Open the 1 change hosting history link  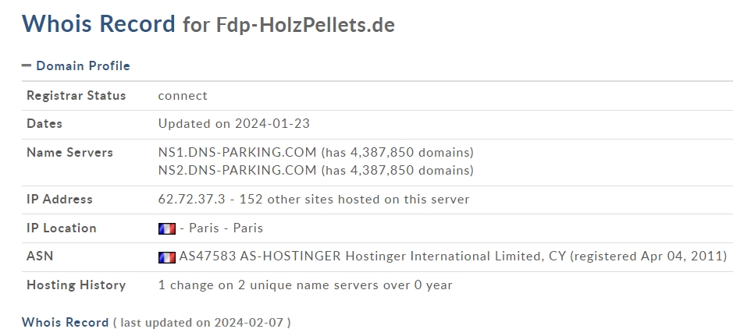coord(305,285)
